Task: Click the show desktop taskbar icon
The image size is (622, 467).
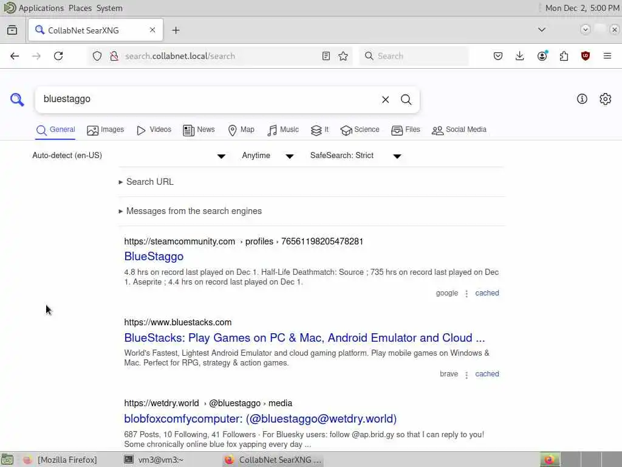Action: [7, 460]
